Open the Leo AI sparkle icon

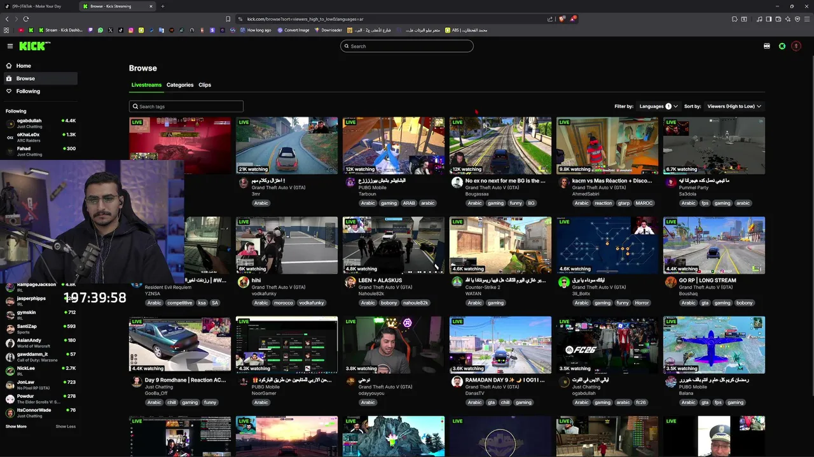pyautogui.click(x=788, y=19)
